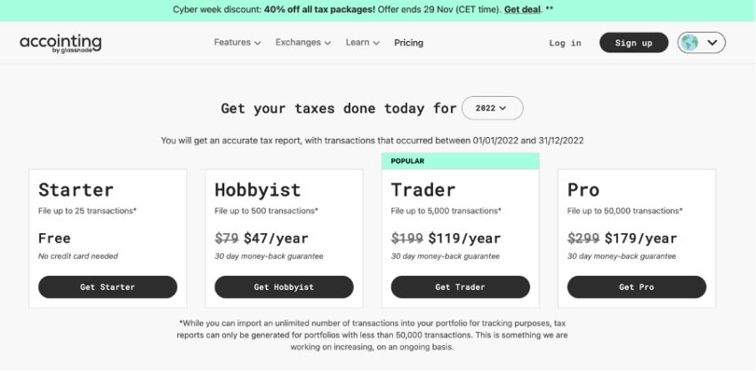Click the Accointing by Glassnode logo
Viewport: 756px width, 371px height.
60,43
